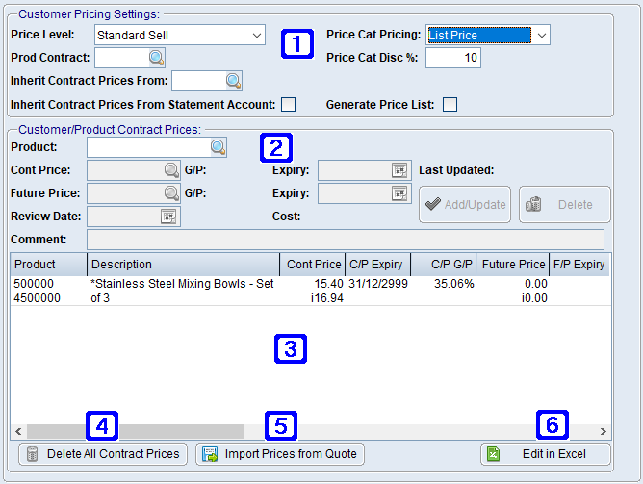Open Prod Contract lookup magnifier
Viewport: 643px width, 484px height.
[156, 58]
